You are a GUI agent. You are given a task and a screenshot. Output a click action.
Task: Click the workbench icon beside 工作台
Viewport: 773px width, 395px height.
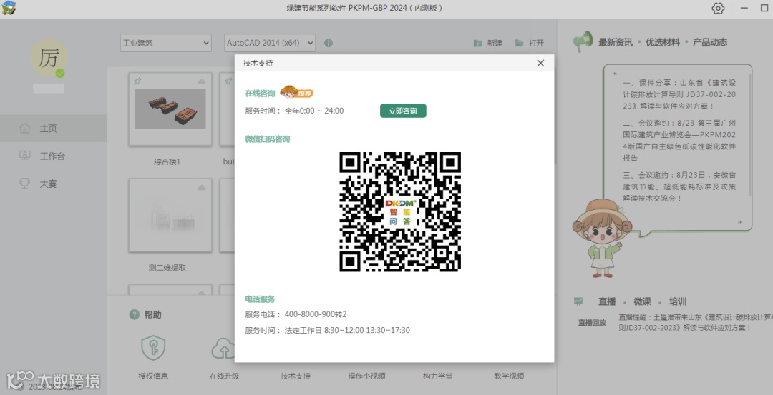pos(24,156)
